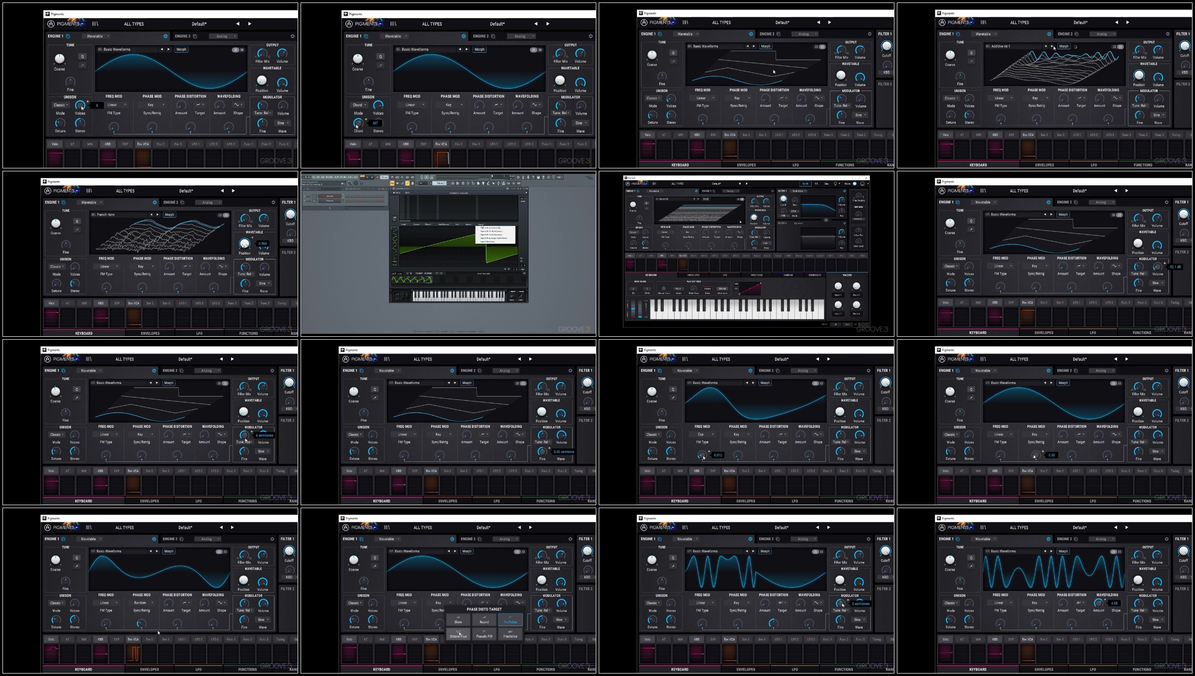The height and width of the screenshot is (676, 1195).
Task: Click the modulator Volume knob showing -52.1 dB
Action: pyautogui.click(x=1158, y=266)
